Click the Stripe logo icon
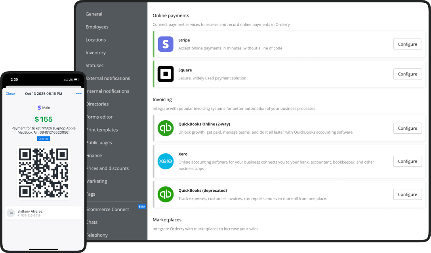This screenshot has height=253, width=431. pyautogui.click(x=166, y=44)
